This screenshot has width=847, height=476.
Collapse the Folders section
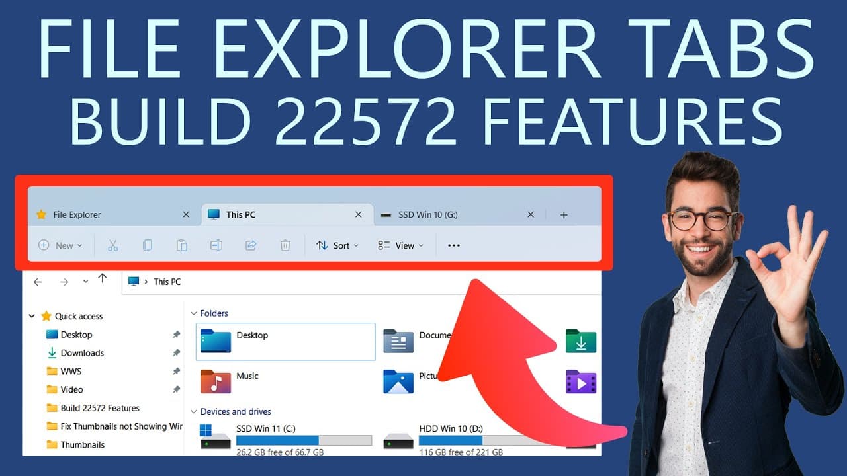click(x=194, y=313)
